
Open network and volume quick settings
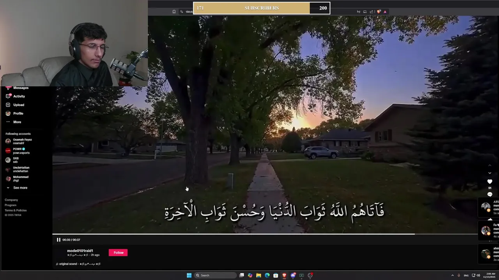coord(476,275)
